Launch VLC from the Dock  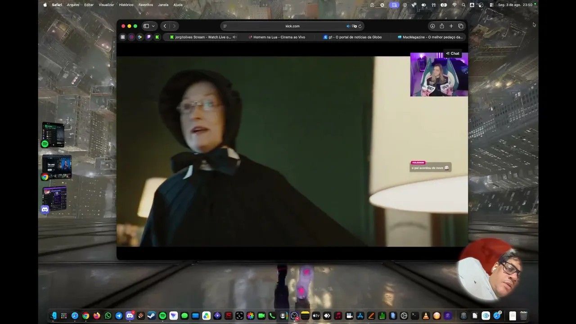[426, 316]
